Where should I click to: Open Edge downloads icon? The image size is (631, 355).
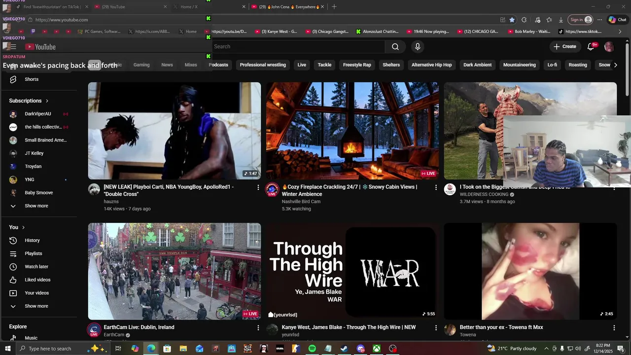tap(561, 20)
